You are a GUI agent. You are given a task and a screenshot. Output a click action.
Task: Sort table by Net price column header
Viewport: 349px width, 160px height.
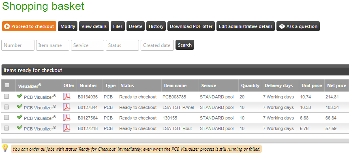tap(336, 85)
